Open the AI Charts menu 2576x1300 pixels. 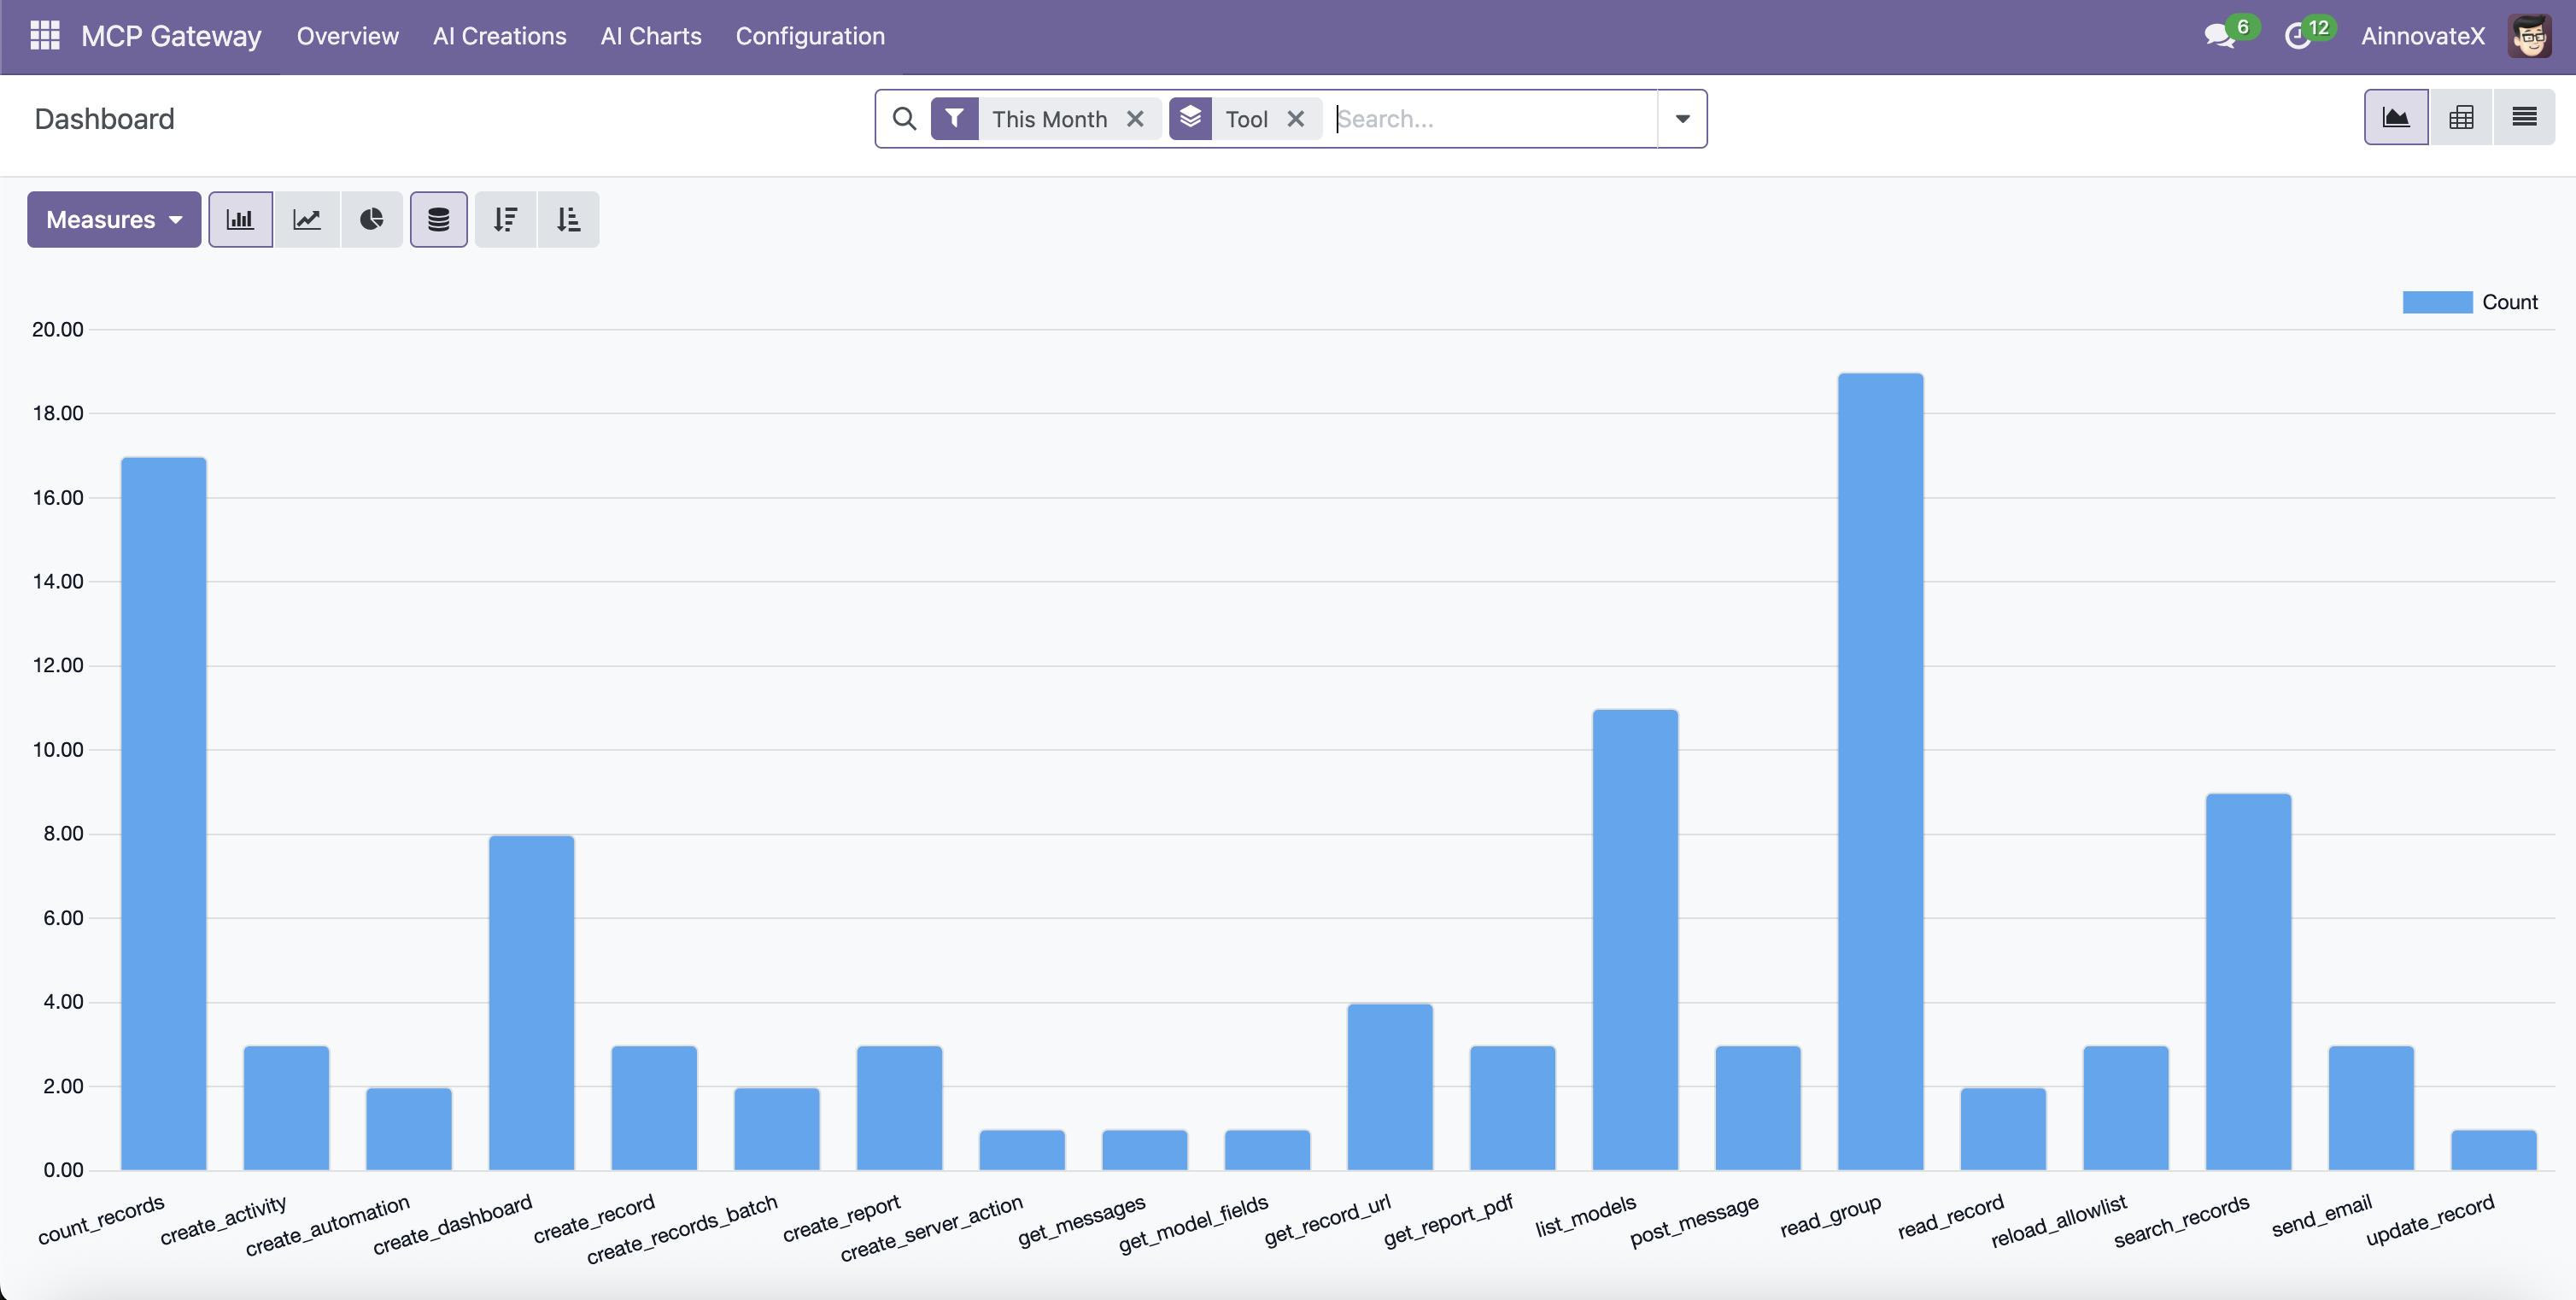[x=651, y=36]
